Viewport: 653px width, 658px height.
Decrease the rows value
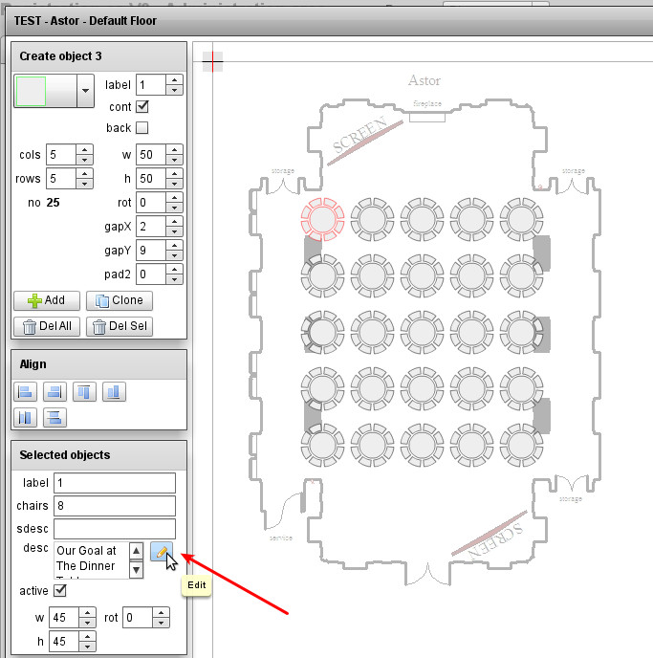point(85,184)
